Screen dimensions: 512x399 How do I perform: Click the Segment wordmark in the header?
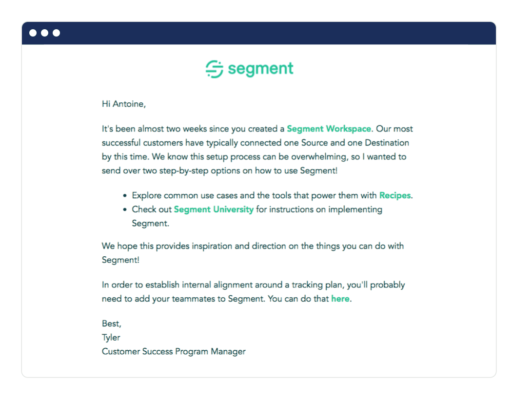point(260,69)
